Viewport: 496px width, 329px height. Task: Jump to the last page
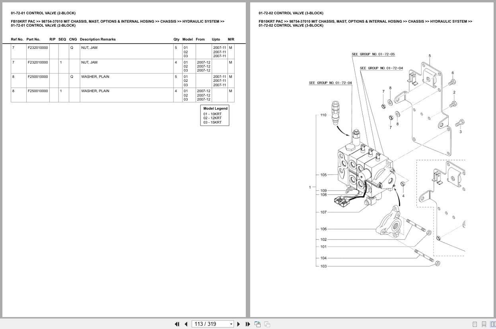248,324
